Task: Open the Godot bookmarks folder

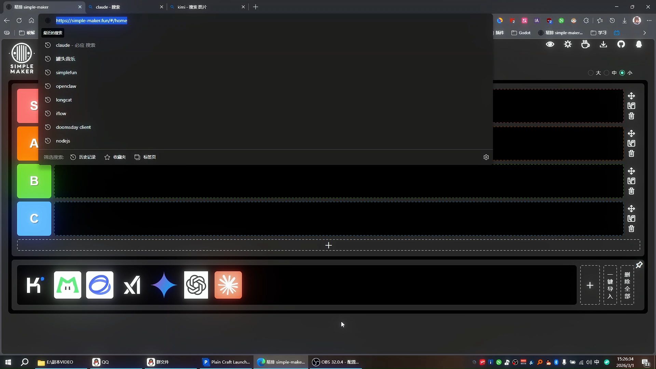Action: [x=521, y=33]
